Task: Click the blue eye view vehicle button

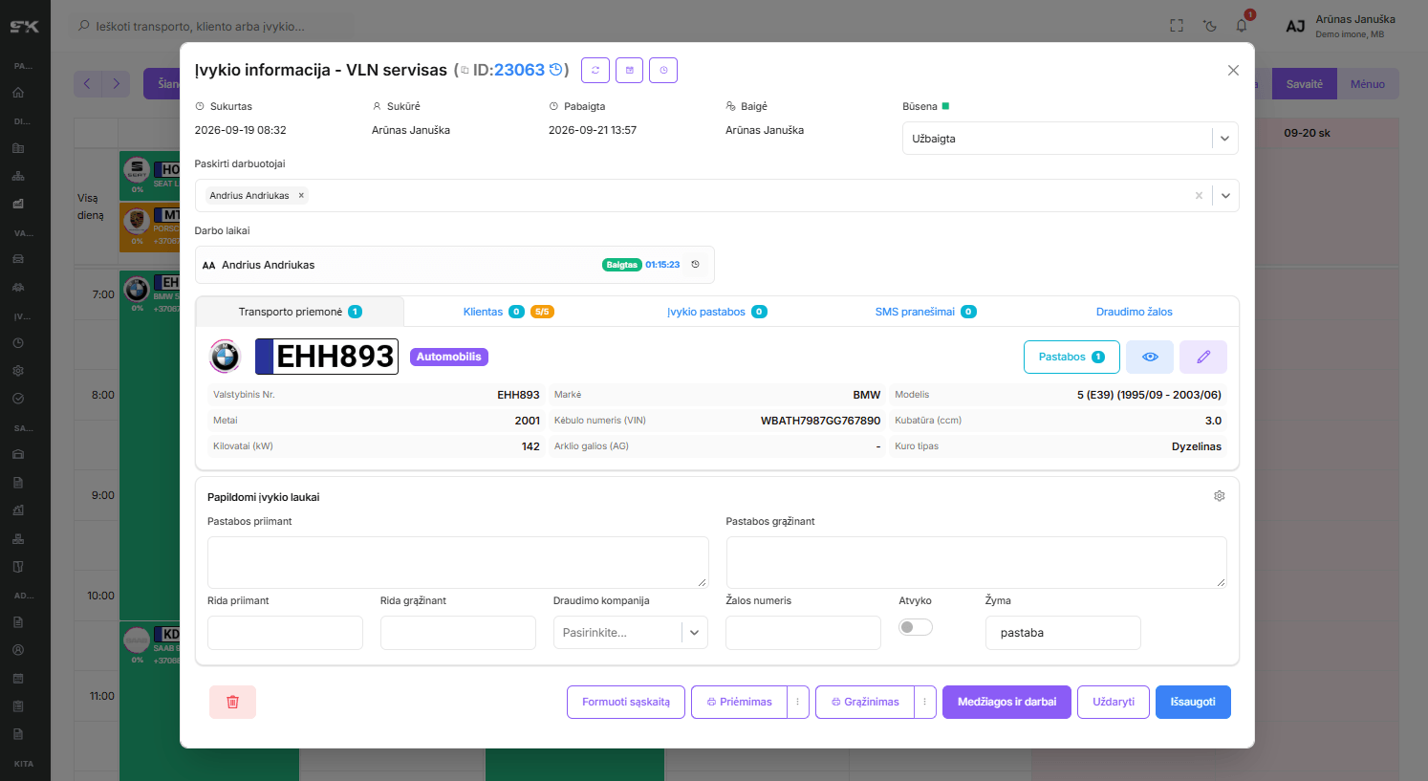Action: [x=1150, y=357]
